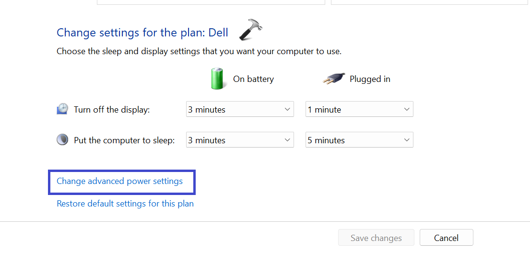530x275 pixels.
Task: Click the power plug icon
Action: (x=334, y=79)
